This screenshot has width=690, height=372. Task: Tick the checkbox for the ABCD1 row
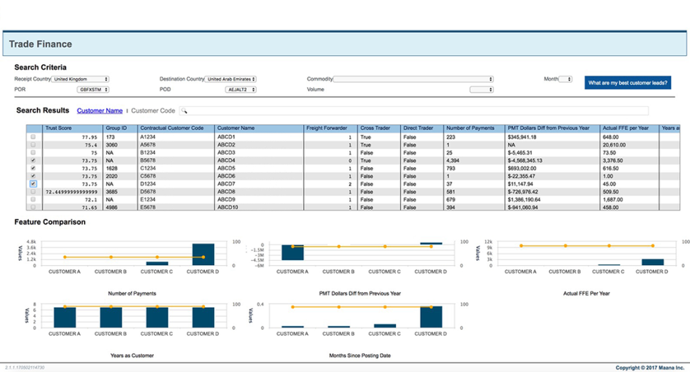[x=33, y=137]
